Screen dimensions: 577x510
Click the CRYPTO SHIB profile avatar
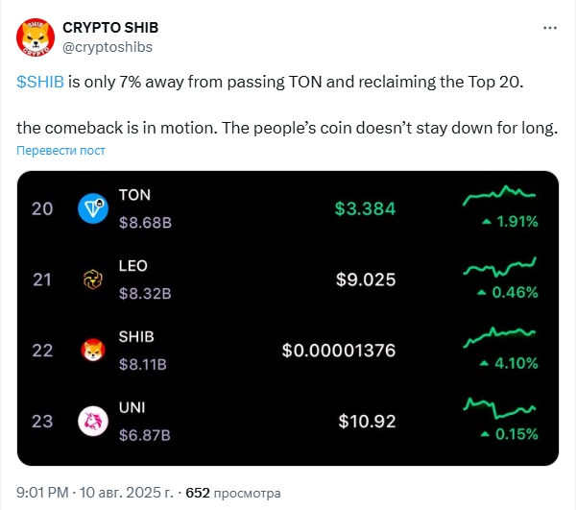point(36,36)
